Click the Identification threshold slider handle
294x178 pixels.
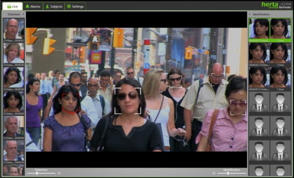pos(228,173)
